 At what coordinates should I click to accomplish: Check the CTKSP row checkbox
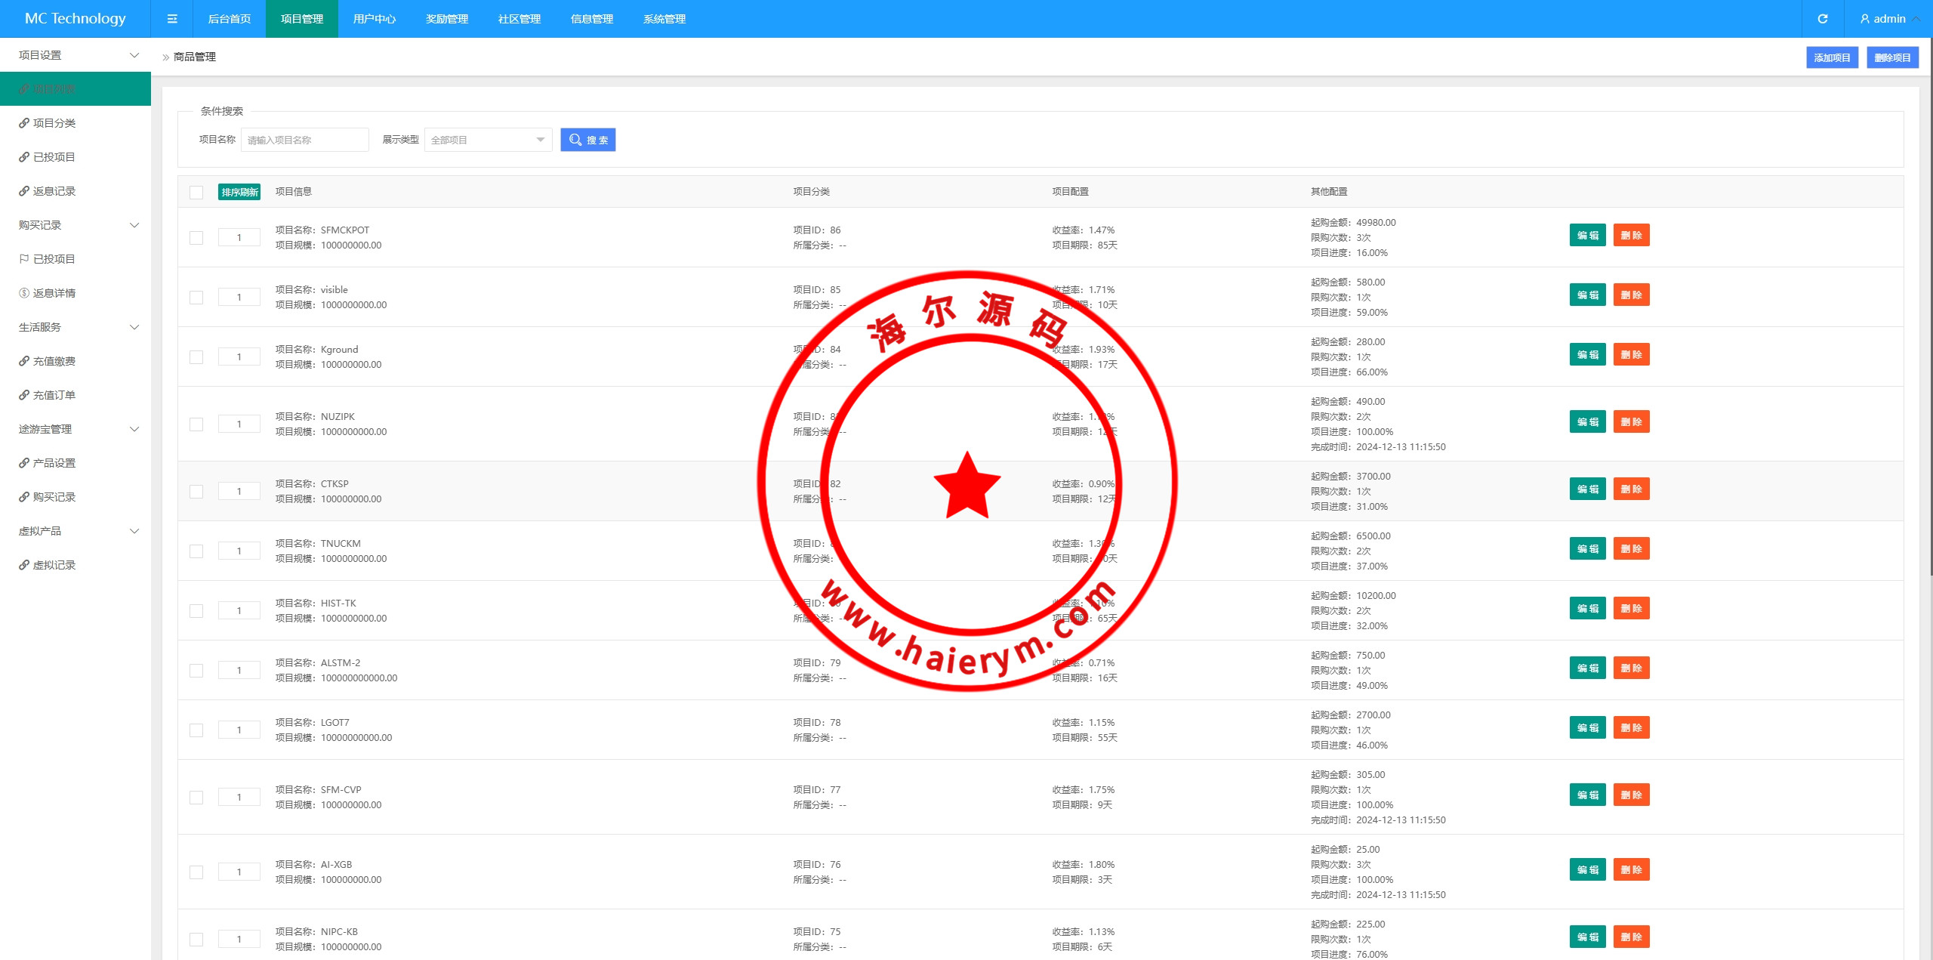tap(196, 491)
